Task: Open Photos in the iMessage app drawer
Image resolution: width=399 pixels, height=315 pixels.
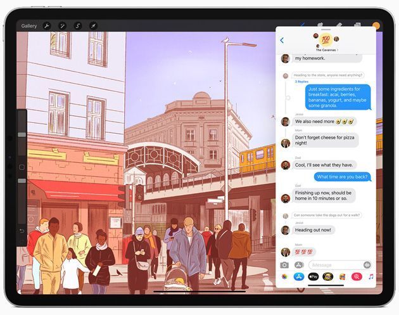Action: pyautogui.click(x=285, y=277)
